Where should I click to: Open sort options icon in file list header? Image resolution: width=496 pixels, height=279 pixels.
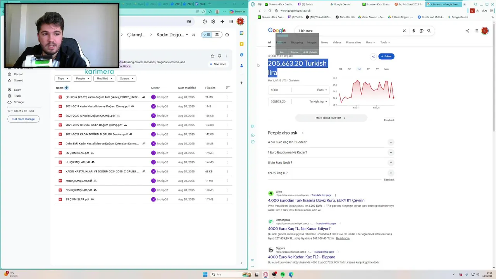[227, 88]
